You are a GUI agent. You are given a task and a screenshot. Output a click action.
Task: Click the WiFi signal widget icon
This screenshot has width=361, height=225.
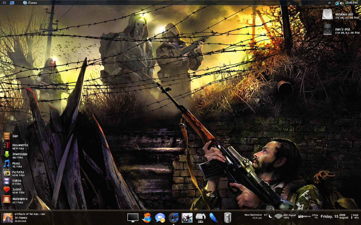click(x=278, y=216)
